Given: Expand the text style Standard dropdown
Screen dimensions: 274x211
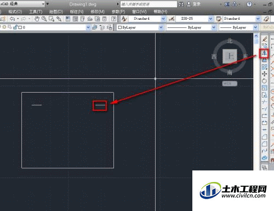Looking at the screenshot, I should (163, 19).
